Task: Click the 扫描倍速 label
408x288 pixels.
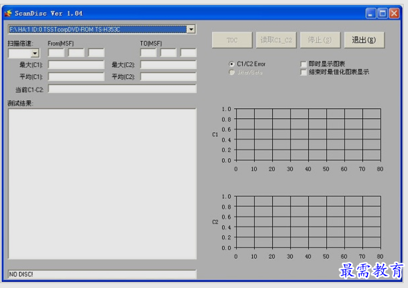Action: point(20,43)
